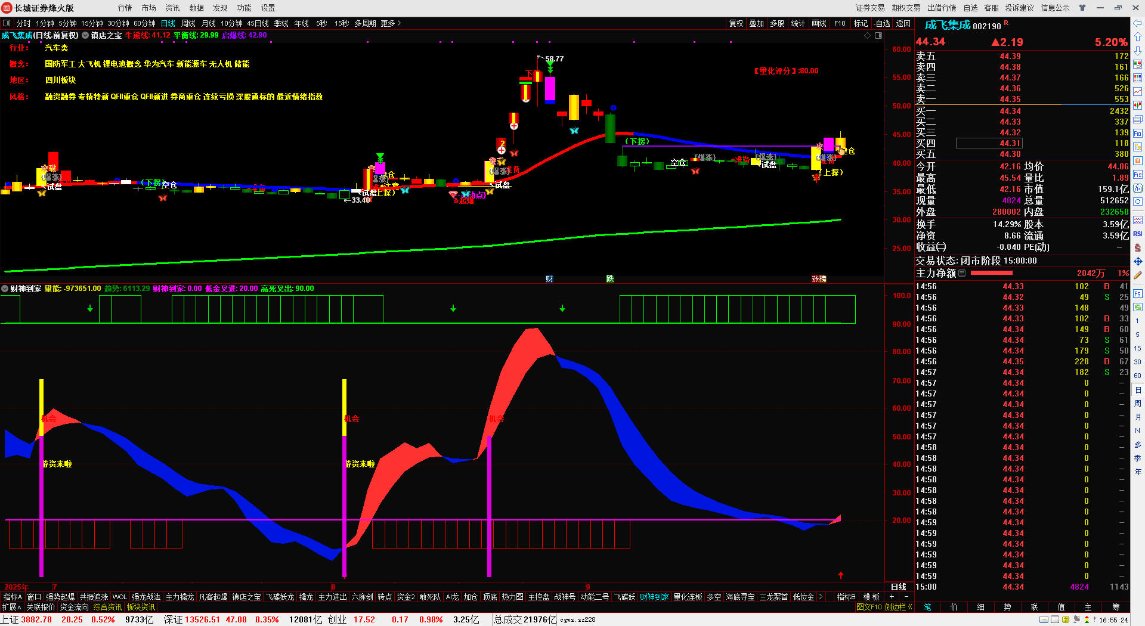Click the F10 info icon in right sidebar
1145x626 pixels.
(1137, 133)
